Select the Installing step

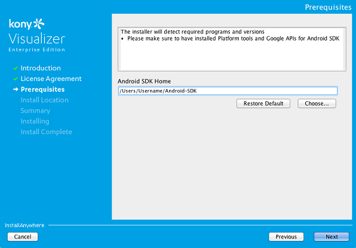pos(35,121)
